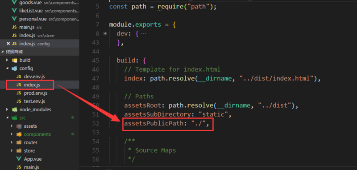This screenshot has height=170, width=357.
Task: Click the Vue icon of personal.vue
Action: coord(14,19)
